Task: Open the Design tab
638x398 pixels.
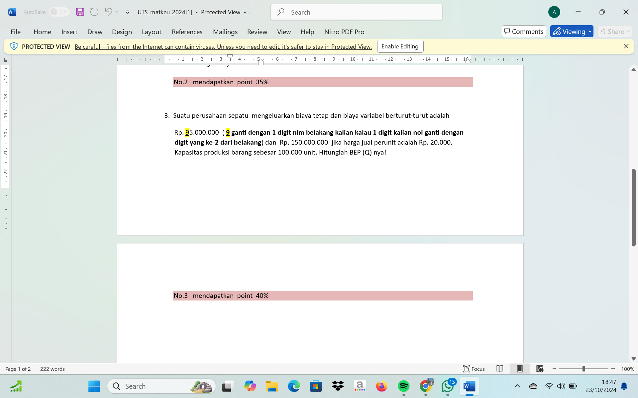Action: (122, 32)
